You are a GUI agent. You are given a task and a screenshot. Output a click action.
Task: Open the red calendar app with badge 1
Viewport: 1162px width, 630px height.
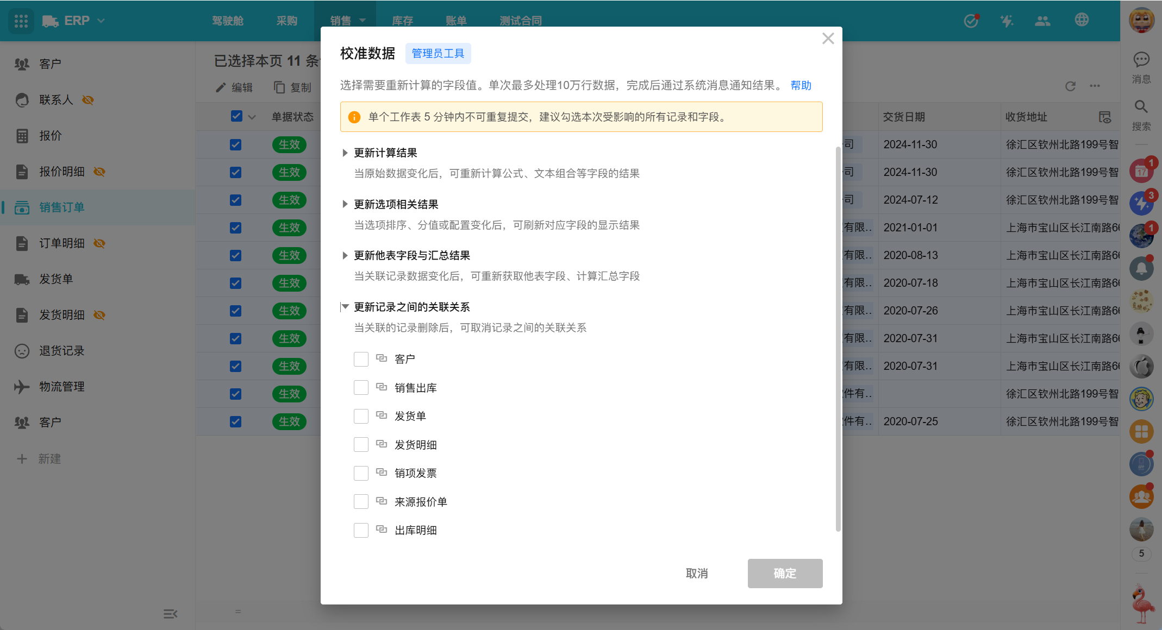[1141, 171]
